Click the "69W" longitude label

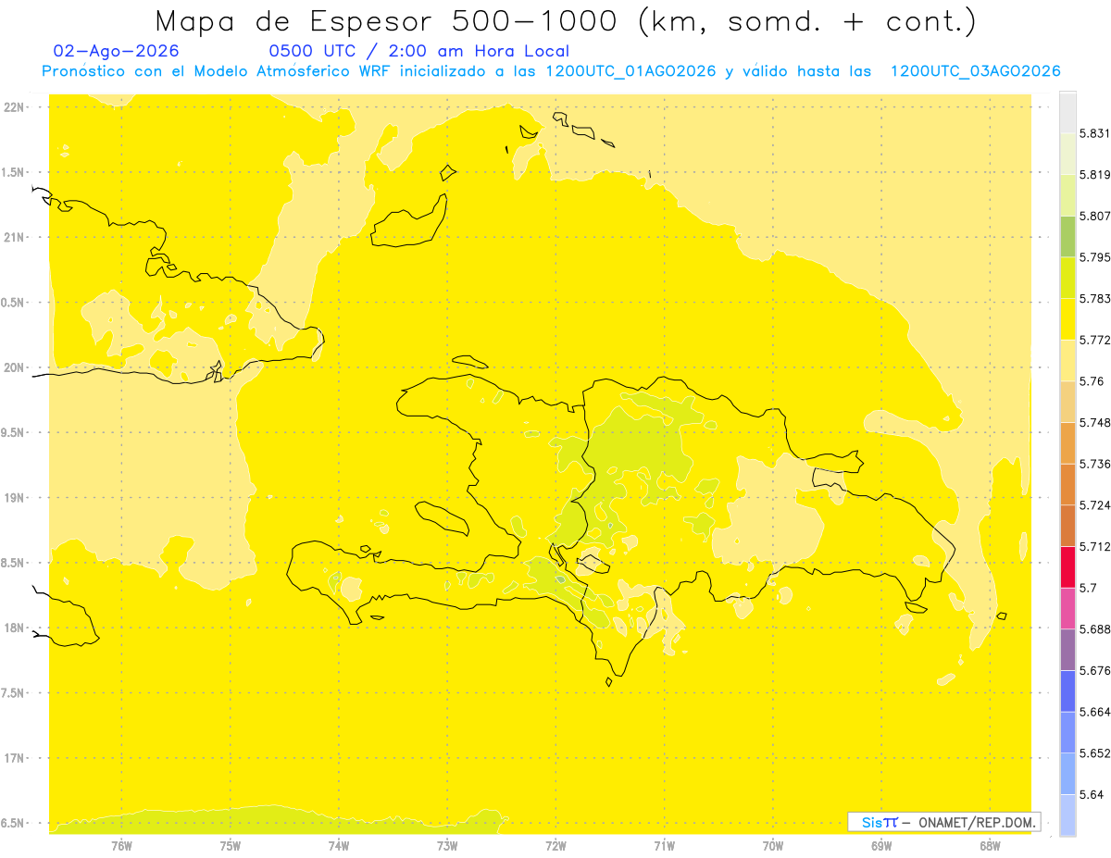click(x=881, y=845)
